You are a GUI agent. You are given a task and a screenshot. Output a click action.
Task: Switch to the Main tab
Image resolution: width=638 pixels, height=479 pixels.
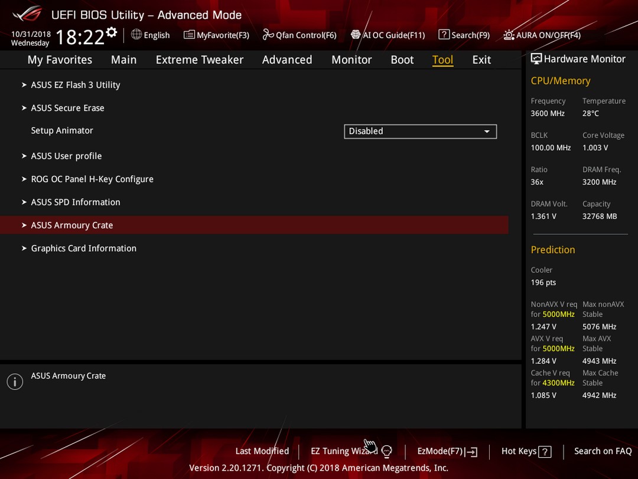pos(123,60)
